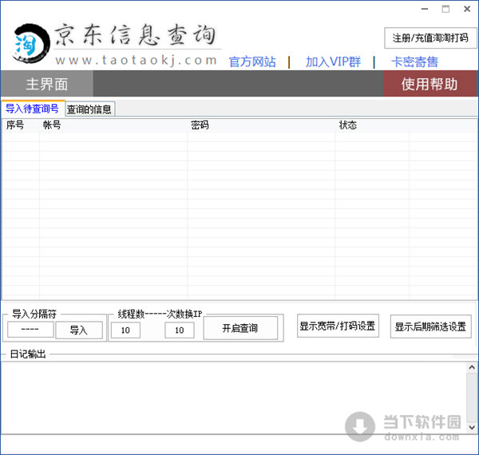This screenshot has height=455, width=479.
Task: Click the 开启查询 button
Action: pos(240,328)
